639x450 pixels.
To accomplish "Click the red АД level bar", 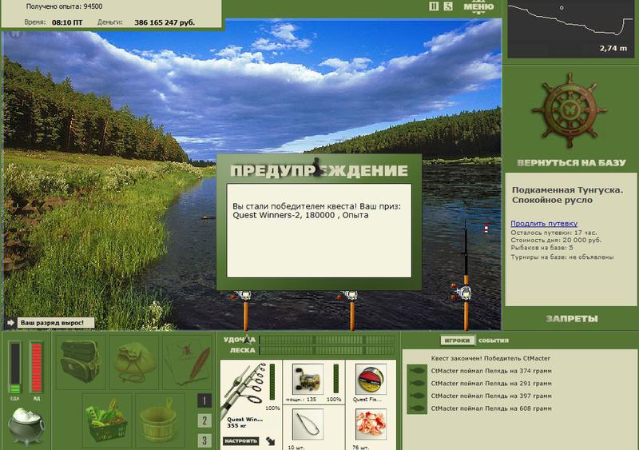I will coord(36,368).
